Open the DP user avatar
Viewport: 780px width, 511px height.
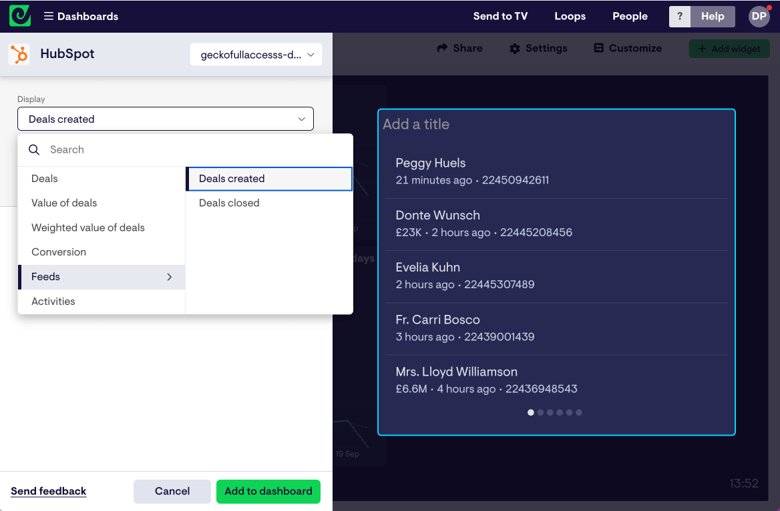[x=759, y=17]
